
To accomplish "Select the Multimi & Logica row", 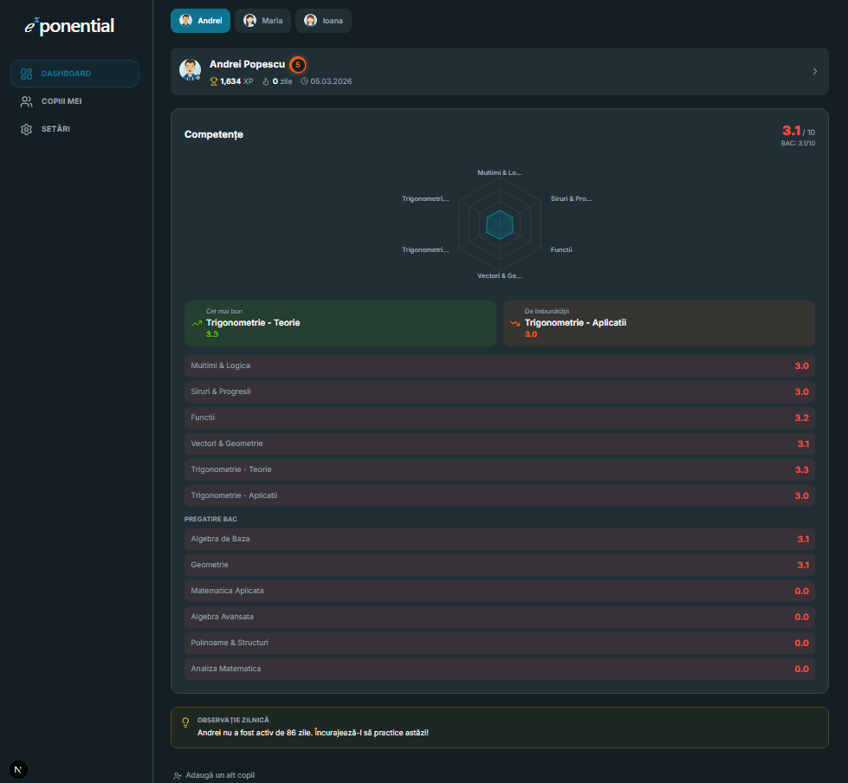I will coord(500,366).
